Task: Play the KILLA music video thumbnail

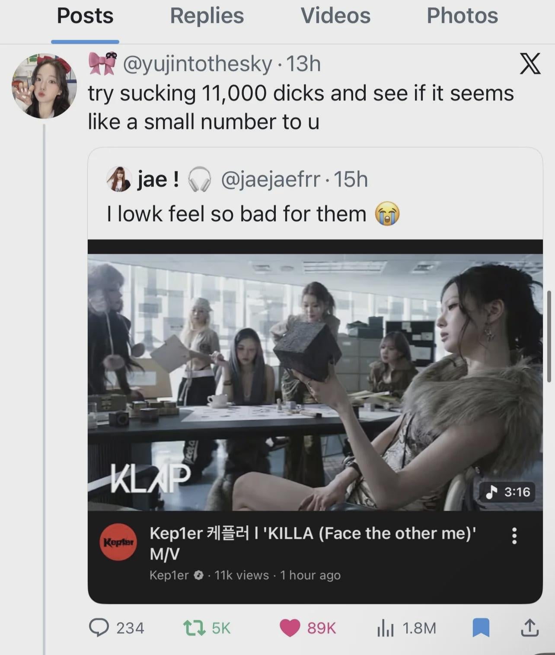Action: [x=315, y=381]
